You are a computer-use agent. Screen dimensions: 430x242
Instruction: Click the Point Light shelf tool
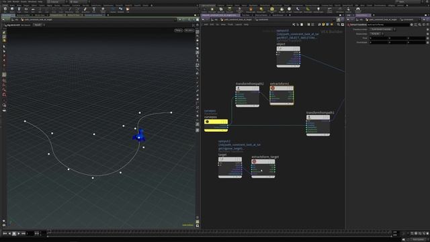coord(212,10)
